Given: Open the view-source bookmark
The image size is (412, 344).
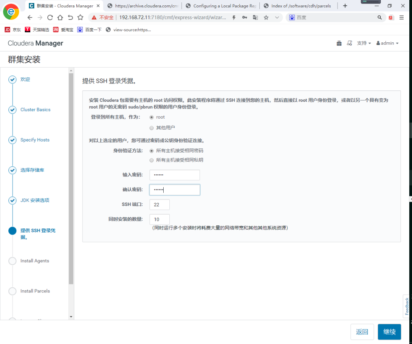Looking at the screenshot, I should (128, 30).
